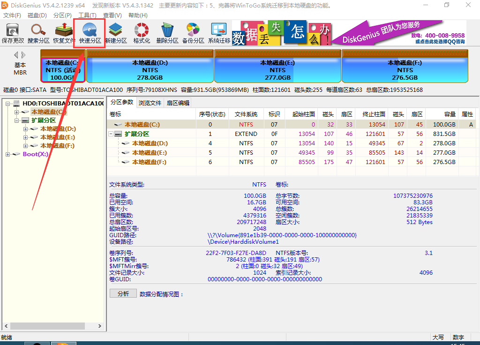Click tree panel scrollbar left arrow
Image resolution: width=480 pixels, height=345 pixels.
(x=6, y=326)
